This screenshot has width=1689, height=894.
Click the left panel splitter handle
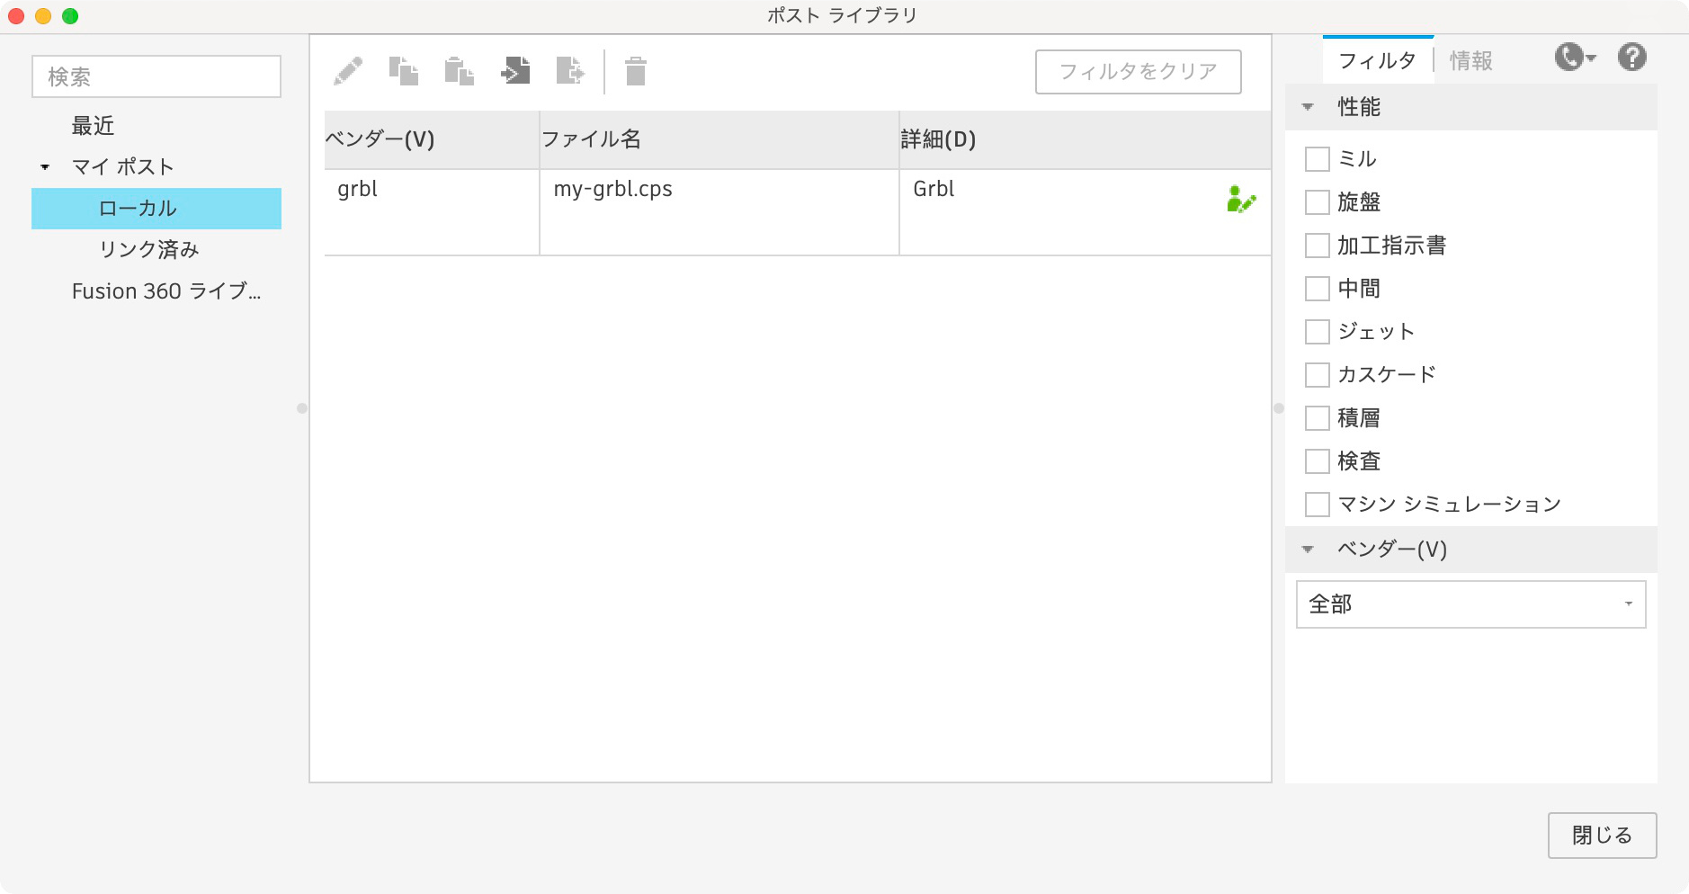click(x=302, y=408)
